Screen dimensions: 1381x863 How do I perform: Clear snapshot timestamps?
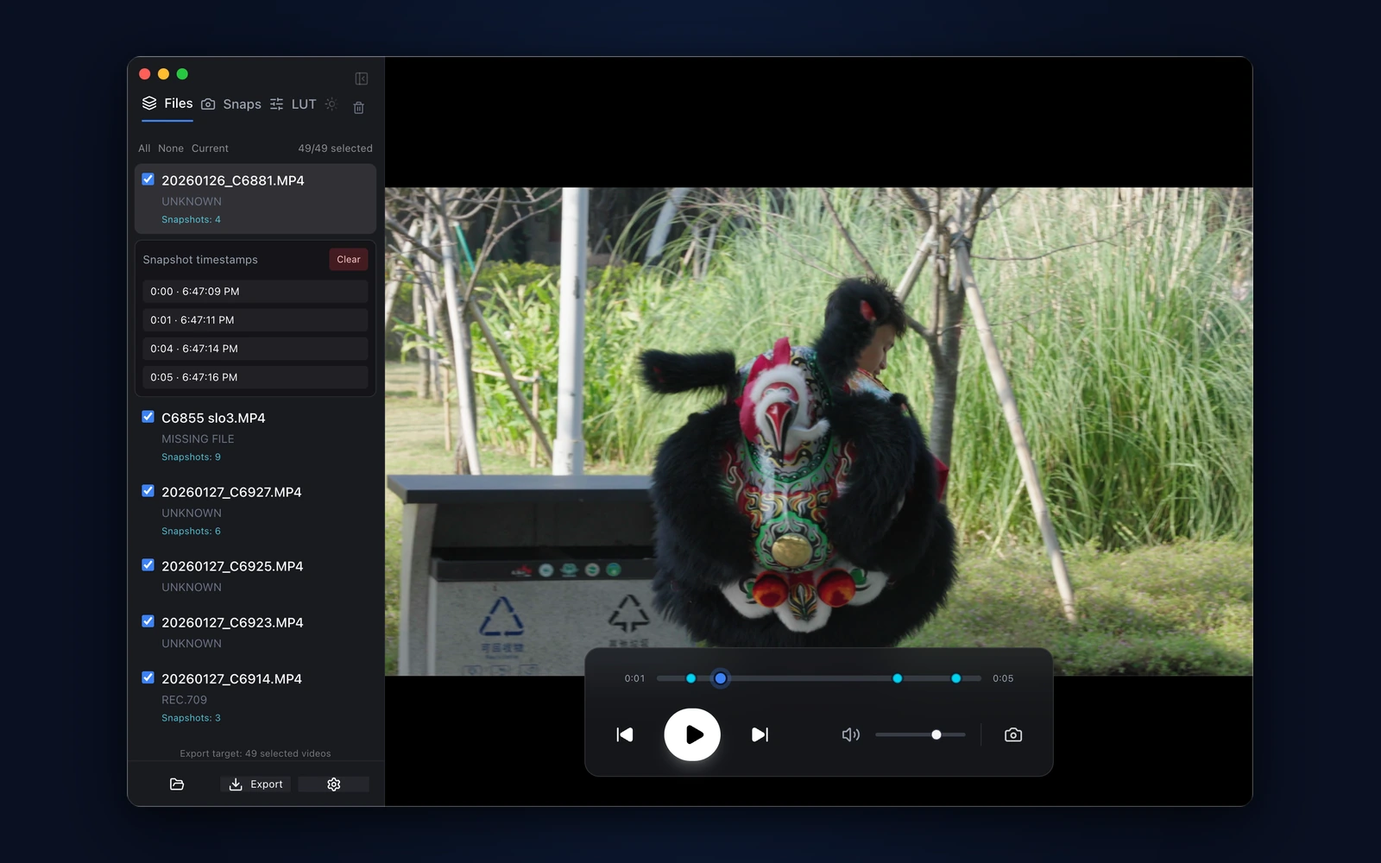(349, 260)
